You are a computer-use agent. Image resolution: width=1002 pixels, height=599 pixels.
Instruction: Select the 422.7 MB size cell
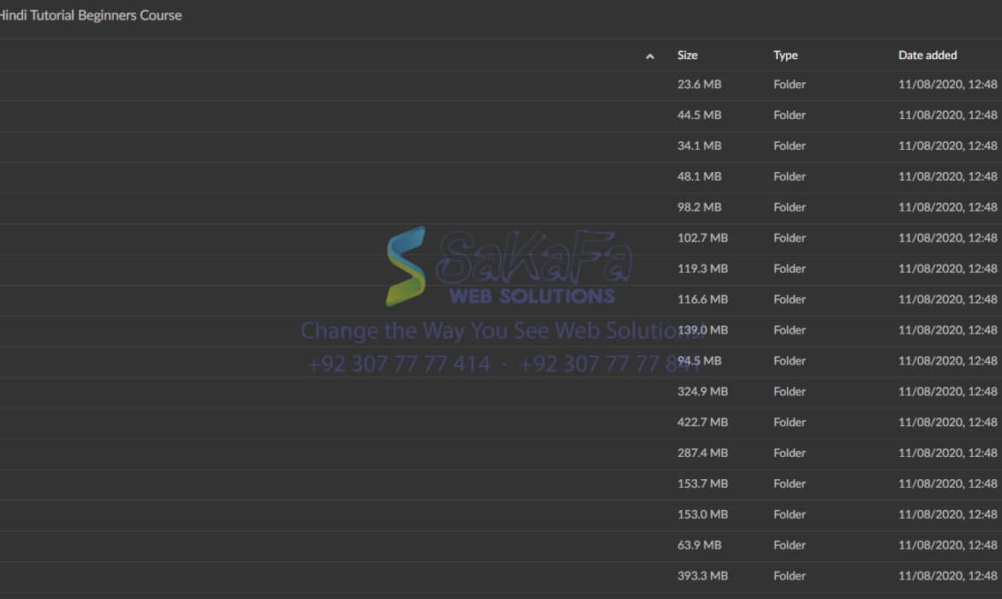(x=702, y=422)
